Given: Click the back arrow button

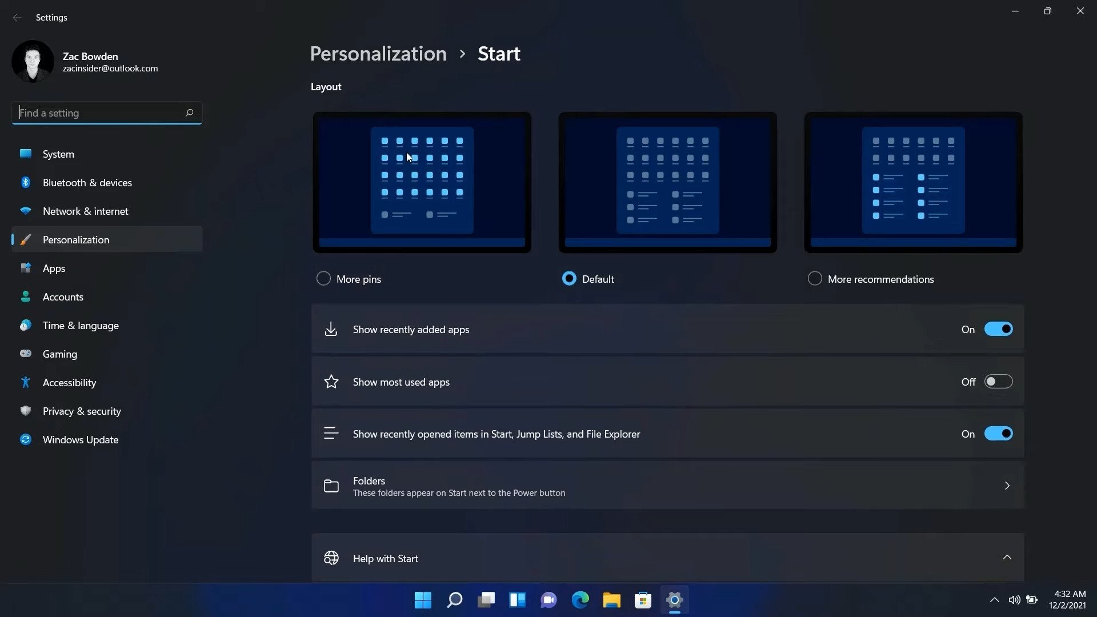Looking at the screenshot, I should pyautogui.click(x=17, y=18).
